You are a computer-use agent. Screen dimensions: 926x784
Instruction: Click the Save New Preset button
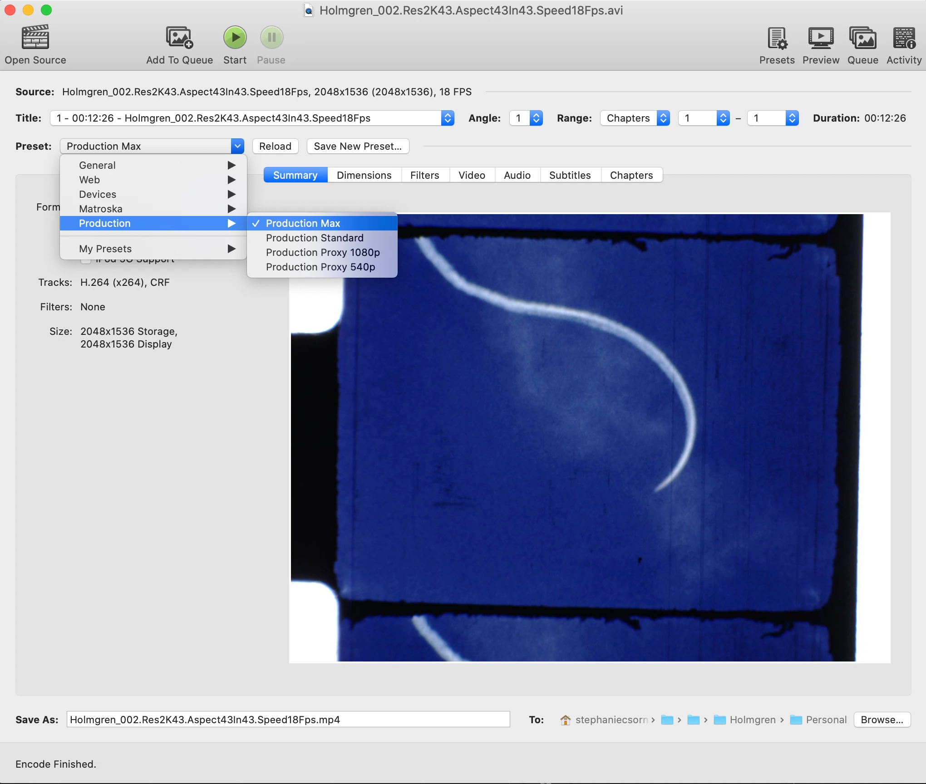click(x=357, y=146)
